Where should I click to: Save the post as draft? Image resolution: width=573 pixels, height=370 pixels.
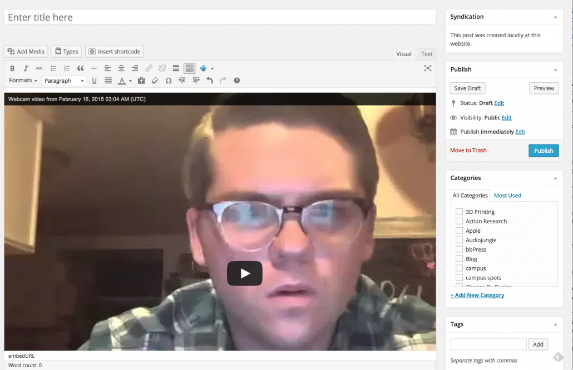coord(467,88)
